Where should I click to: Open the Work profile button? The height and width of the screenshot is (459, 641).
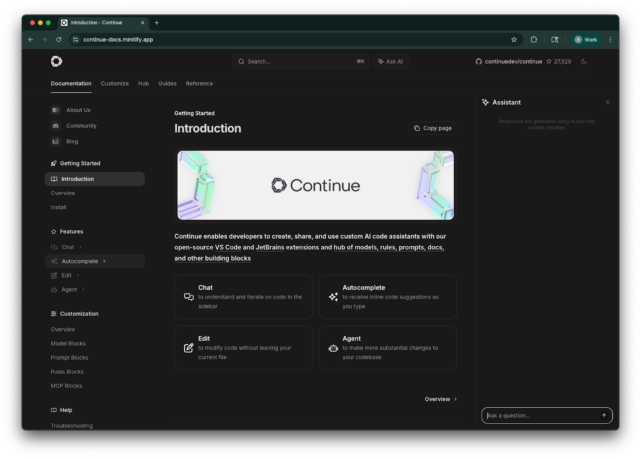[586, 39]
